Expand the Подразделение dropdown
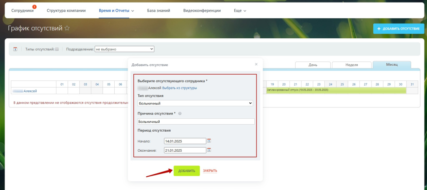 tap(124, 49)
